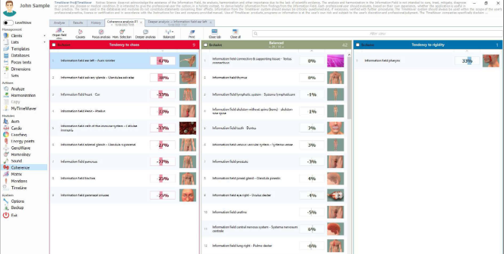
Task: Switch to the History tab
Action: [x=96, y=23]
